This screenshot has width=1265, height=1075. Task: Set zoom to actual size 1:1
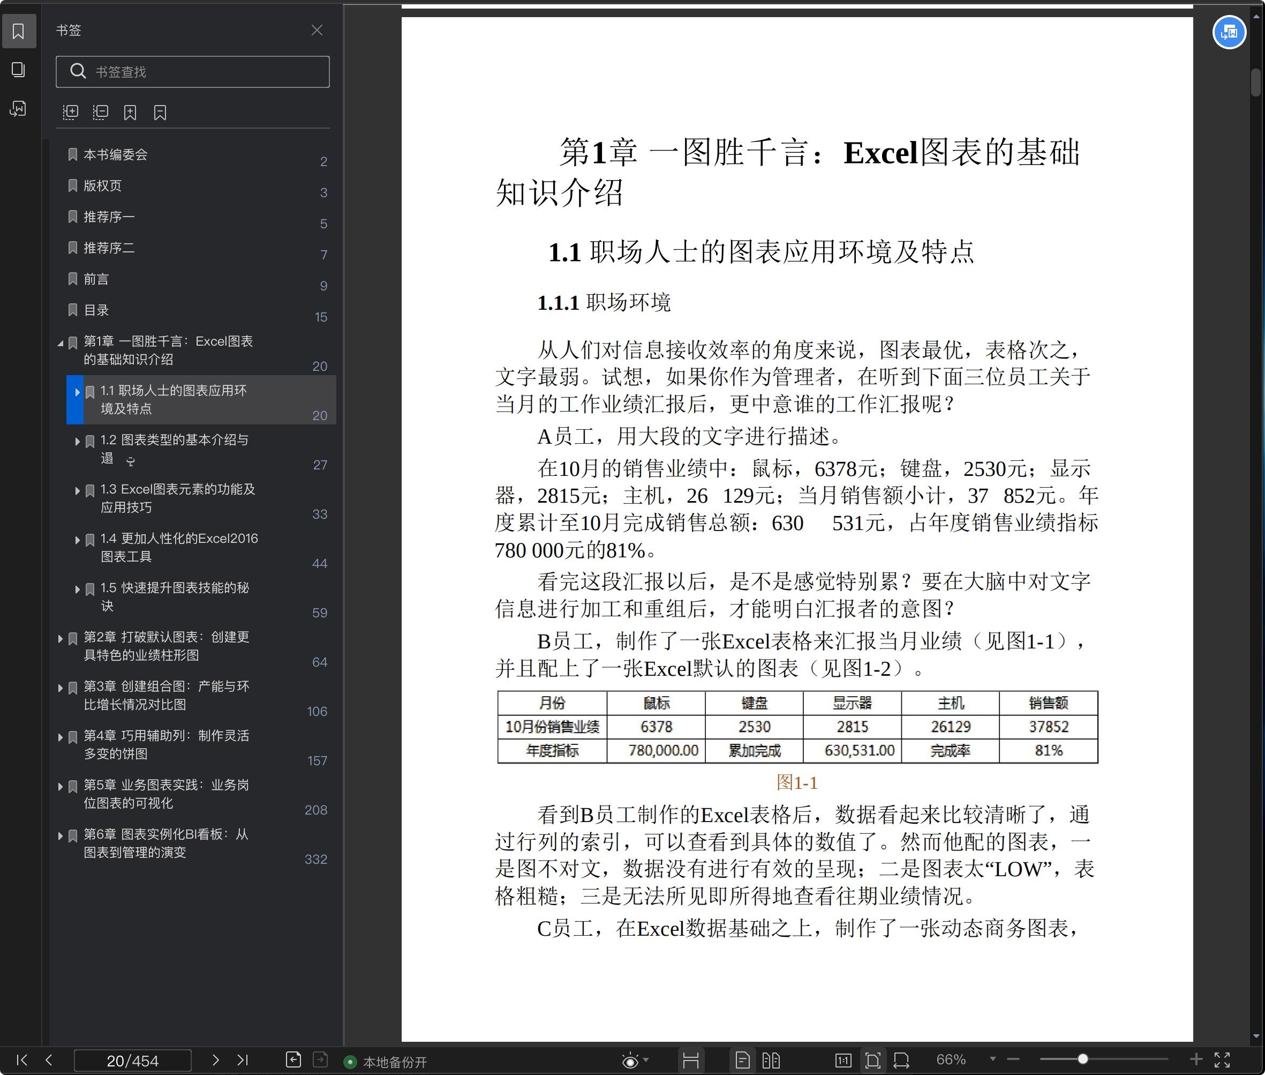coord(844,1061)
